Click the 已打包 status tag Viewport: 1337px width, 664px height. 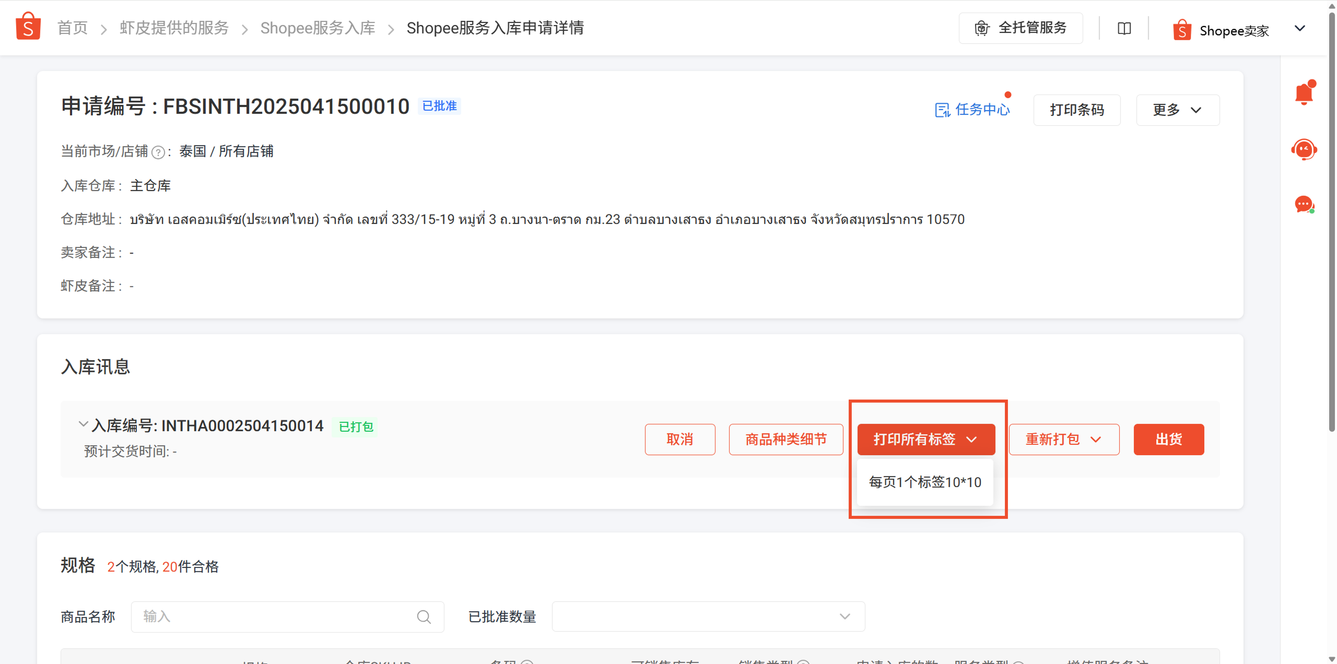(x=356, y=427)
